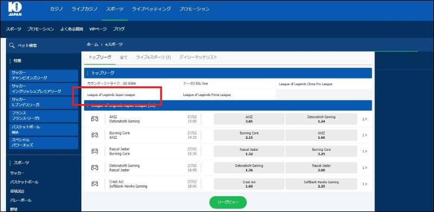The image size is (434, 212).
Task: Click gamepad icon for Rascal Jester vs Burning Core
Action: click(x=94, y=151)
